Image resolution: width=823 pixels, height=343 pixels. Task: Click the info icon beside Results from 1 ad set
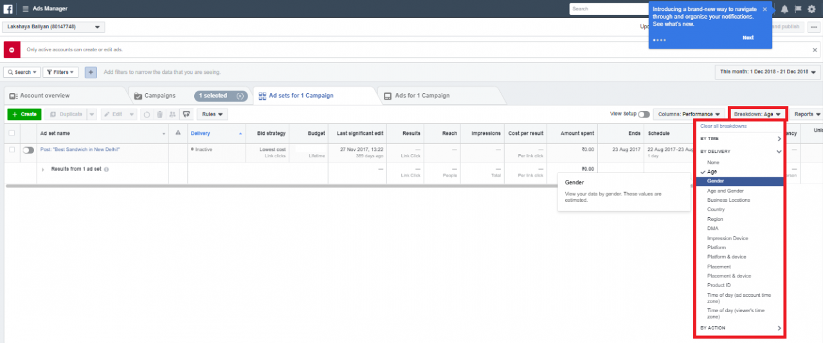[x=107, y=169]
